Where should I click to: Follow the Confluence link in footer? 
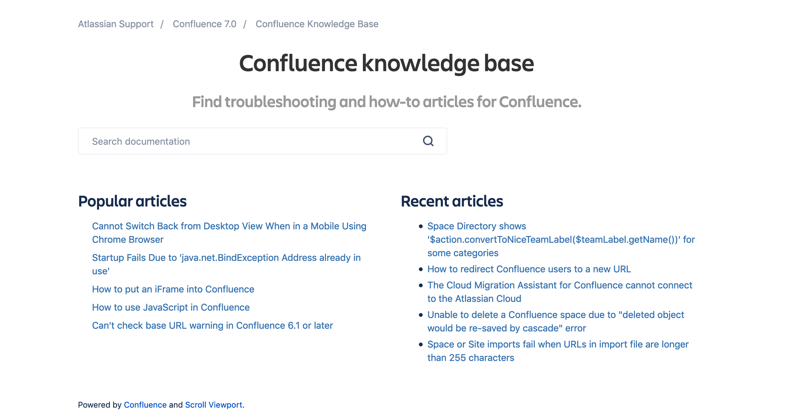point(145,405)
